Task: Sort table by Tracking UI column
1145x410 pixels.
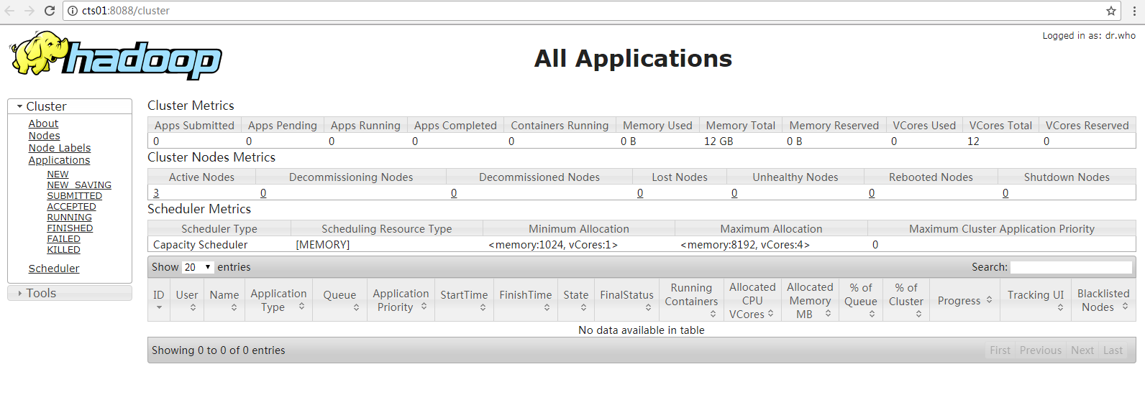Action: 1036,300
